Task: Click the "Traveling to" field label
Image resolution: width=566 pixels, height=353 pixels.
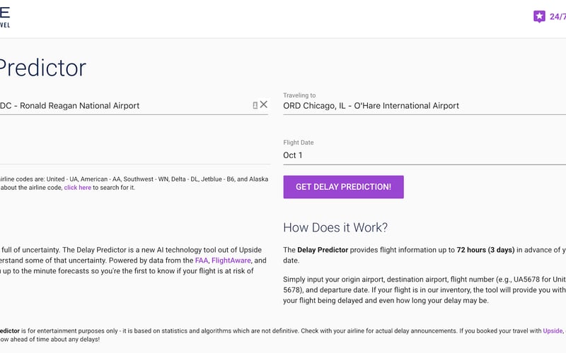Action: (x=299, y=95)
